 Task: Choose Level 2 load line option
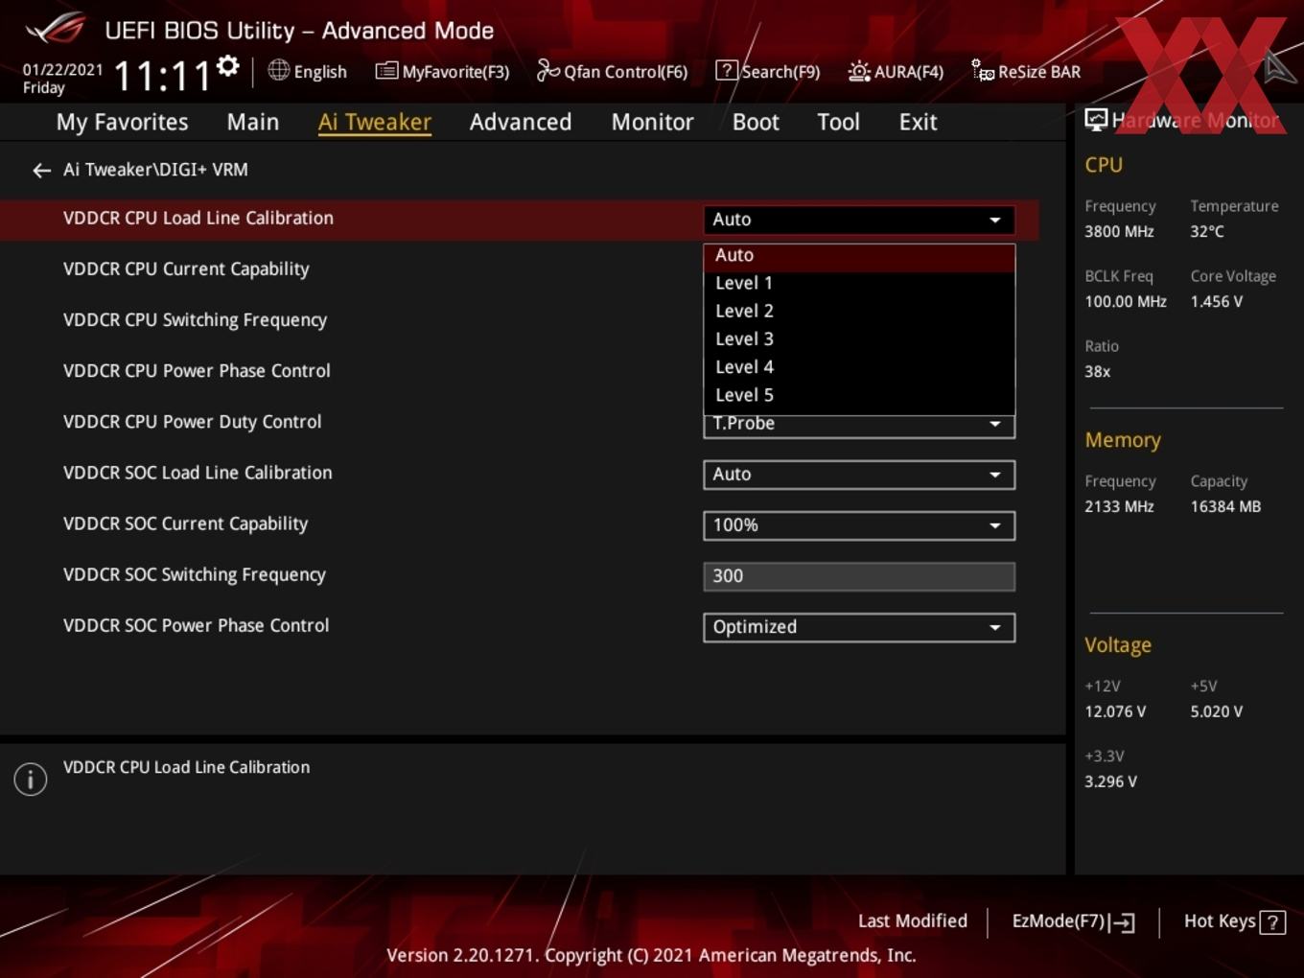(859, 312)
